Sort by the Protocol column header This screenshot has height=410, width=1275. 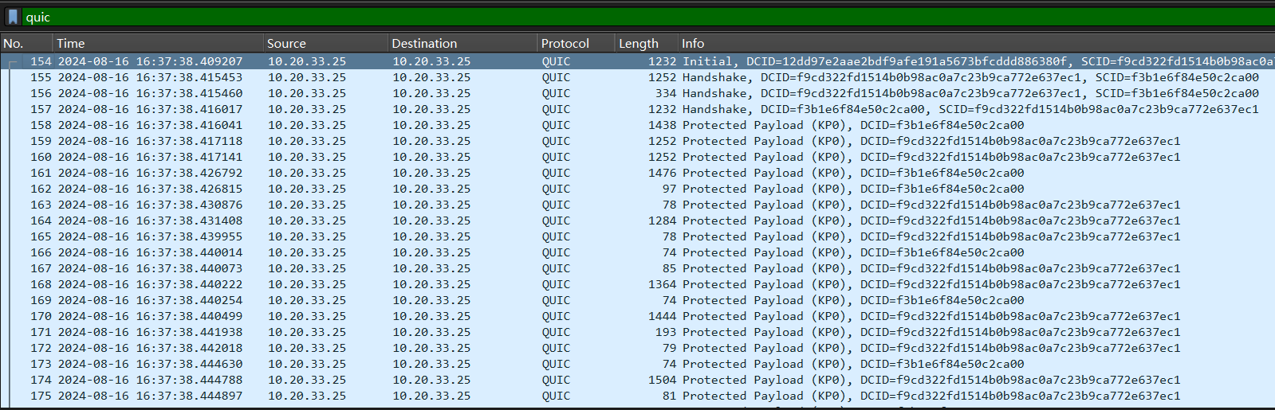coord(574,44)
